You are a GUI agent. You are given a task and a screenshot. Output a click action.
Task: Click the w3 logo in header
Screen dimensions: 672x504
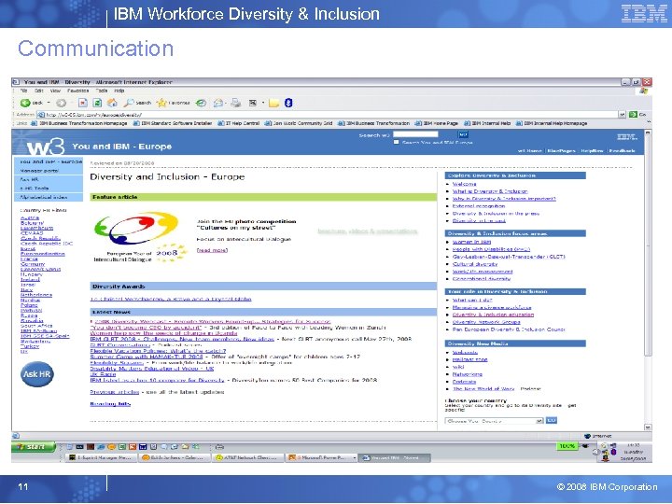point(46,147)
